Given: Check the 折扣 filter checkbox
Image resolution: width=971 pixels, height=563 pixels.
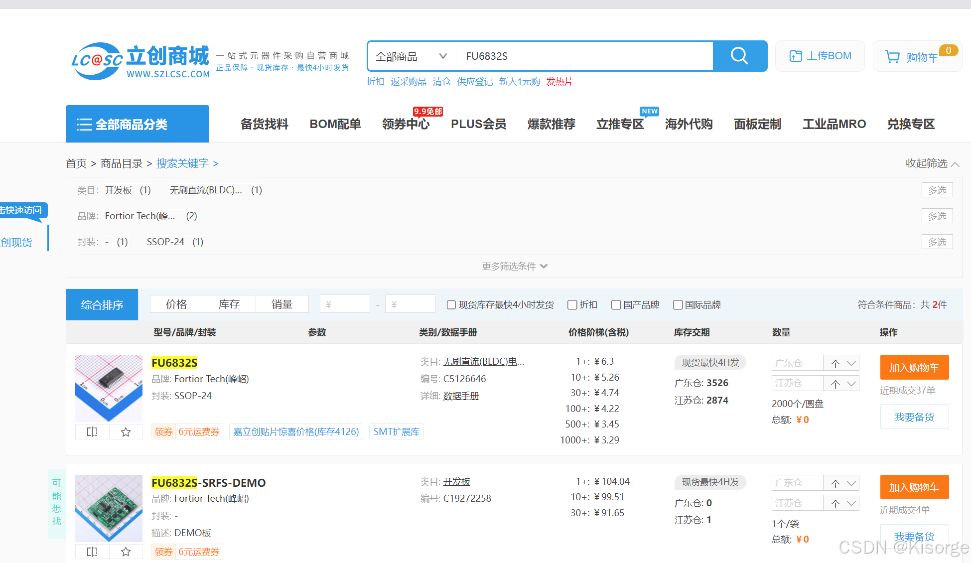Looking at the screenshot, I should click(x=572, y=305).
